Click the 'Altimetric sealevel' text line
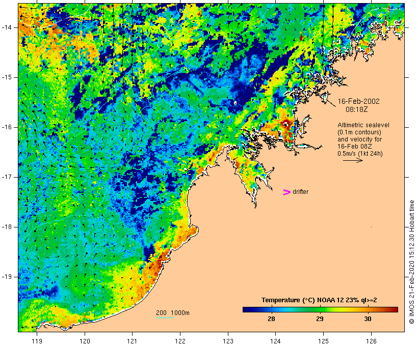Image resolution: width=418 pixels, height=346 pixels. (363, 125)
